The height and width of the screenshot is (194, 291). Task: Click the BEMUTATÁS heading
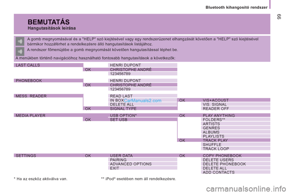coord(48,22)
